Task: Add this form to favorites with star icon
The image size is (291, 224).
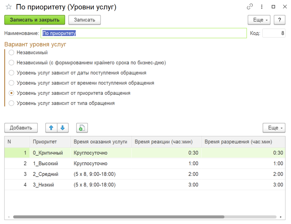Action: point(9,7)
